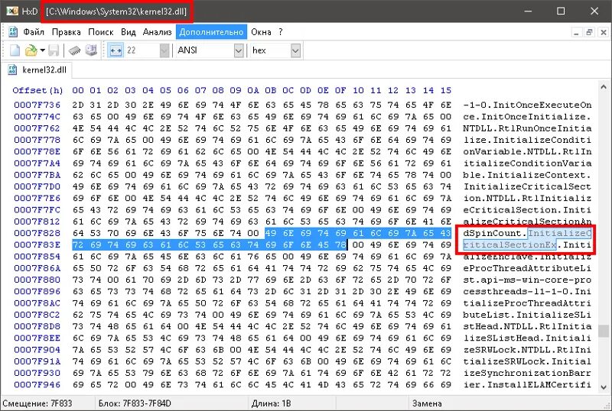Expand the recent files arrow beside Open

point(42,50)
